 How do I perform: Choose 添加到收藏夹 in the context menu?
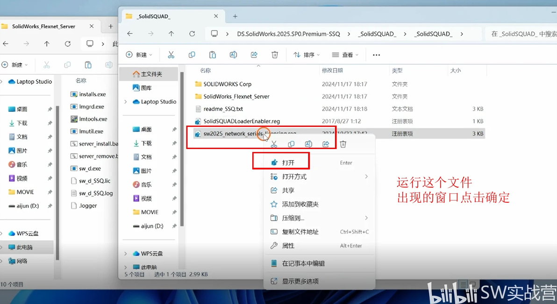coord(319,204)
